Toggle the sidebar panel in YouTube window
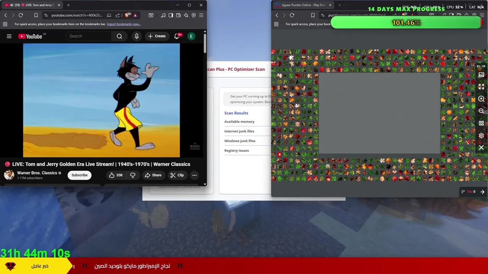Screen dimensions: 488x274 pos(171,15)
